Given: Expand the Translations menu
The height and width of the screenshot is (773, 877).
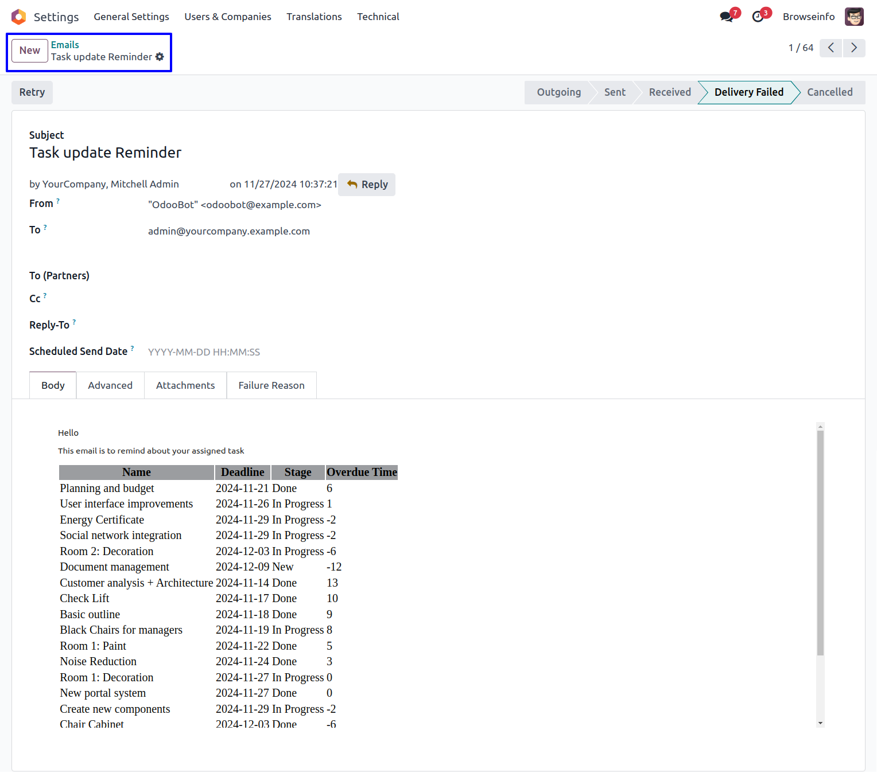Looking at the screenshot, I should coord(314,17).
